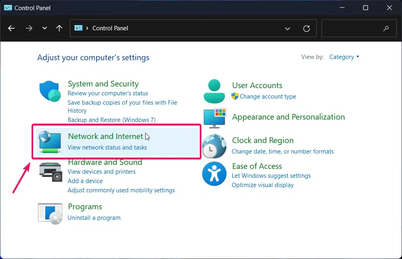This screenshot has width=402, height=259.
Task: Focus the Control Panel search box
Action: [x=359, y=28]
